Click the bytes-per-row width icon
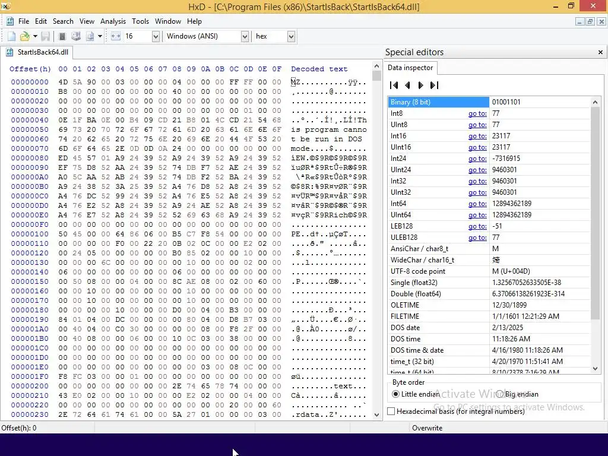The width and height of the screenshot is (608, 456). coord(116,36)
